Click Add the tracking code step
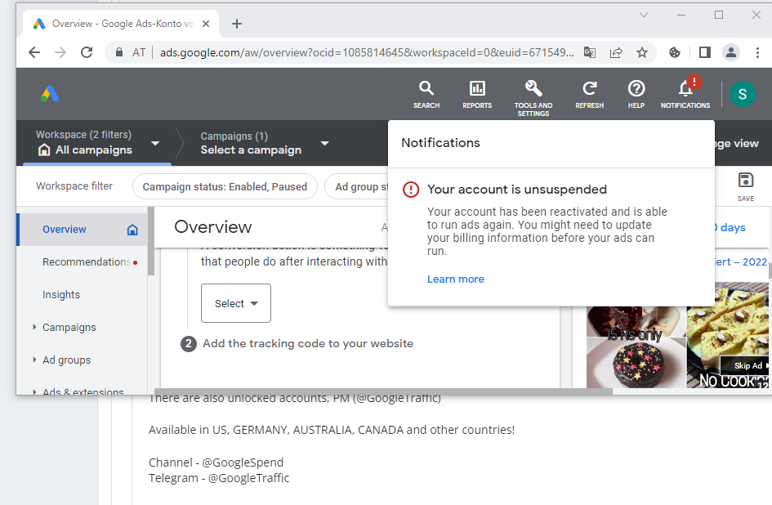Screen dimensions: 772x505 (308, 343)
